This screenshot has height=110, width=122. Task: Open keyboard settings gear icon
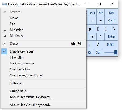pyautogui.click(x=89, y=53)
